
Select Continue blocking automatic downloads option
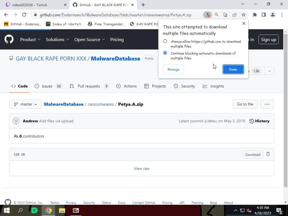(x=165, y=53)
